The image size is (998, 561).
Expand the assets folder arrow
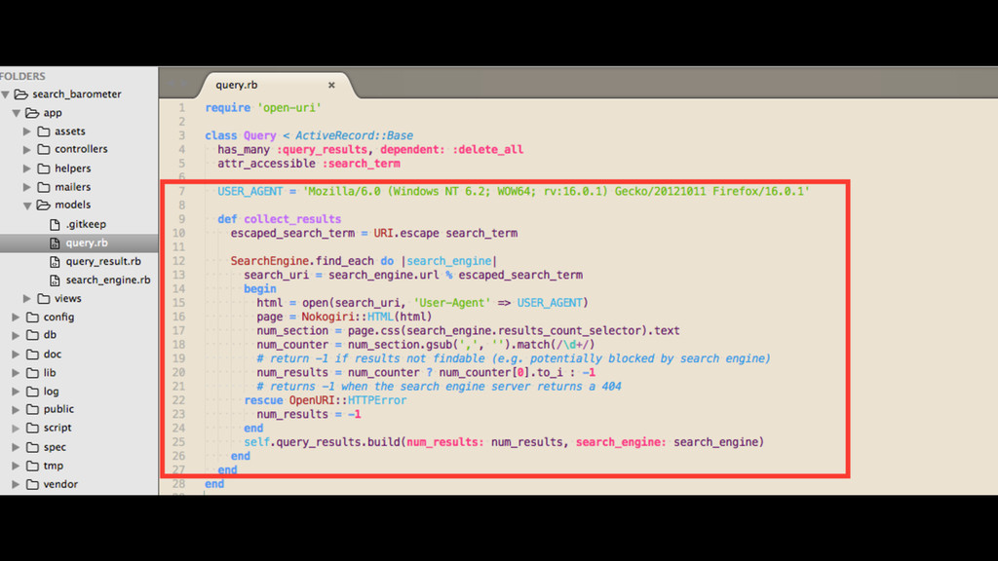(26, 131)
